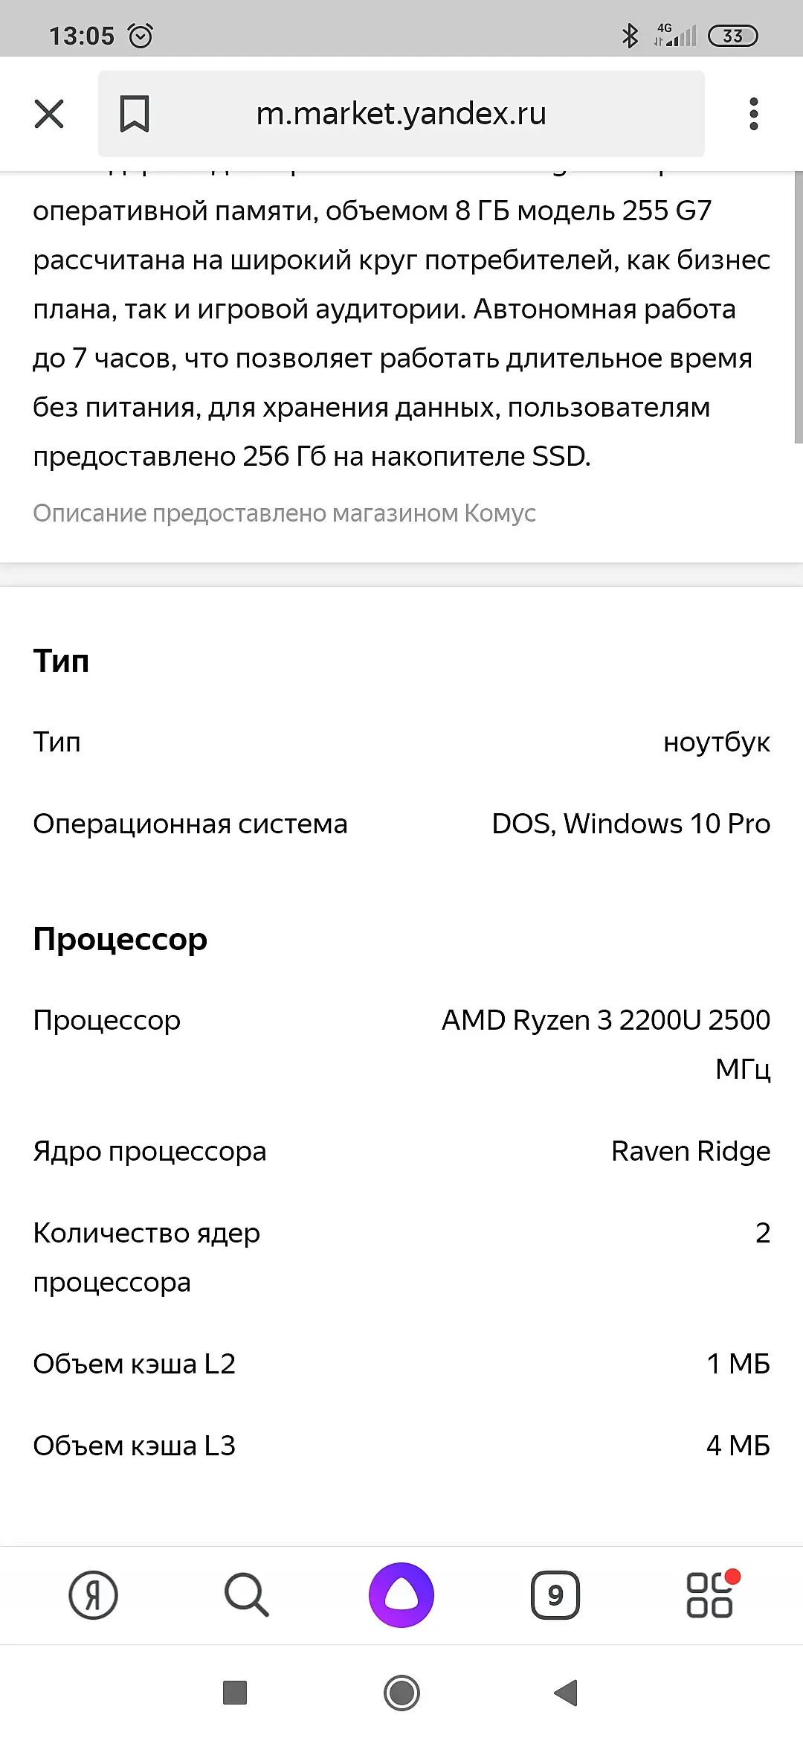Open the services grid menu icon
The image size is (803, 1741).
[x=709, y=1595]
